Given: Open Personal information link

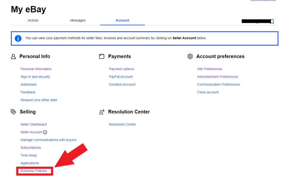Looking at the screenshot, I should pos(36,69).
